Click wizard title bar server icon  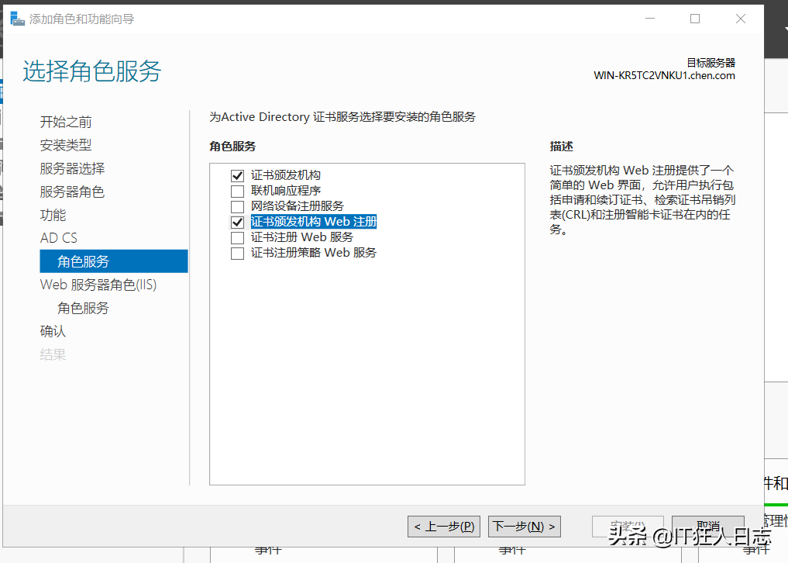point(17,19)
